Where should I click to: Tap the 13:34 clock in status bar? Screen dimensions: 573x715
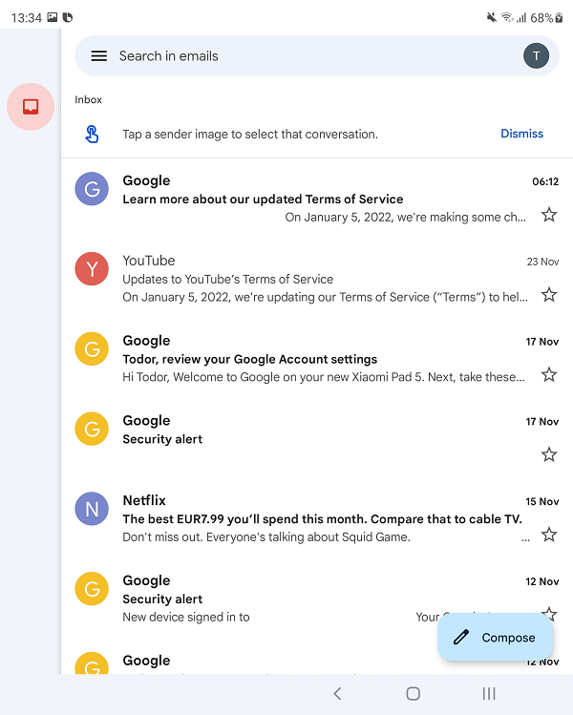pos(27,18)
